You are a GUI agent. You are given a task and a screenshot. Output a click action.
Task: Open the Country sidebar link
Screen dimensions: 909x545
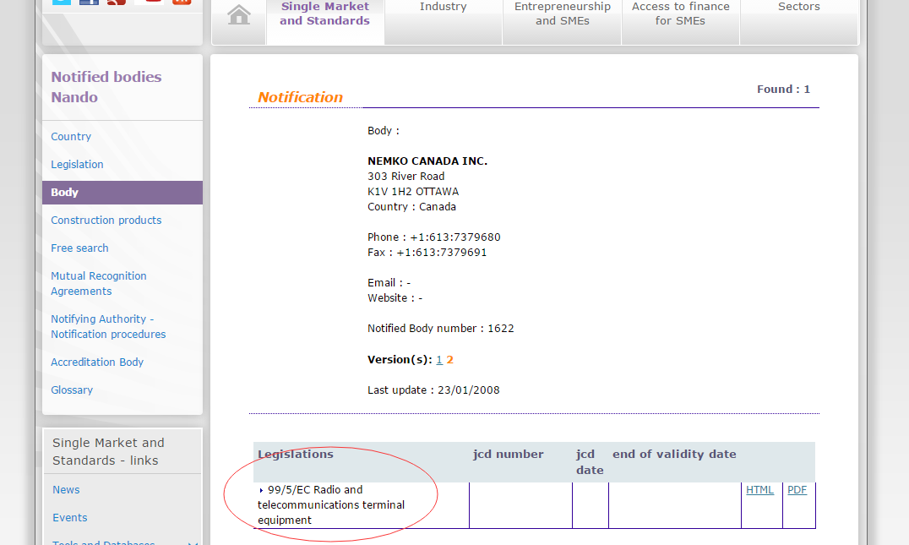71,137
